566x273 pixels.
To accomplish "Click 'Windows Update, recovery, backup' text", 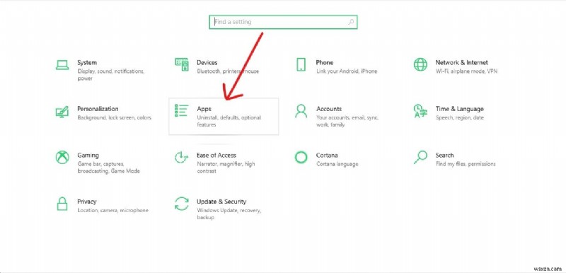I will point(229,214).
